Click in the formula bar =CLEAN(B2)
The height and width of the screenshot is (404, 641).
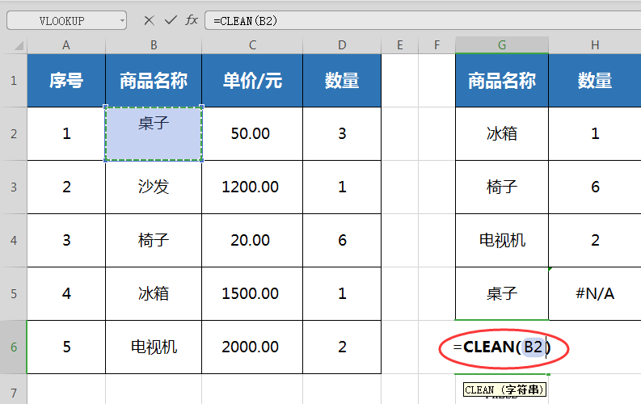(423, 20)
